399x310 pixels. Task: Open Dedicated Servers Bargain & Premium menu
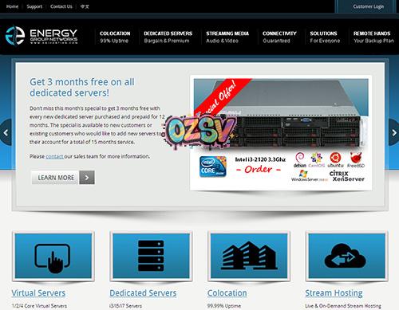click(168, 37)
